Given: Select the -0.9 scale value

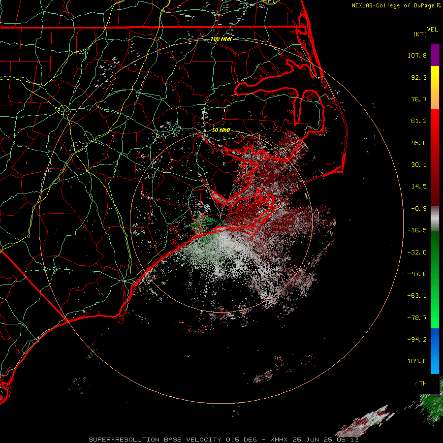Looking at the screenshot, I should tap(419, 209).
